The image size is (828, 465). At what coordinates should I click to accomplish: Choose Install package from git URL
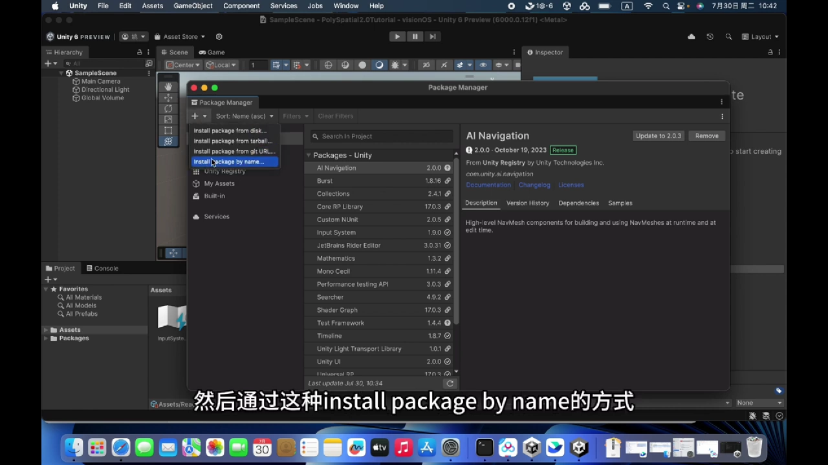click(x=235, y=151)
